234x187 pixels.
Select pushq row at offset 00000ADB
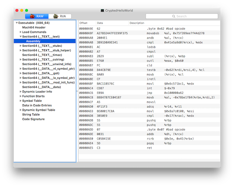(149, 120)
